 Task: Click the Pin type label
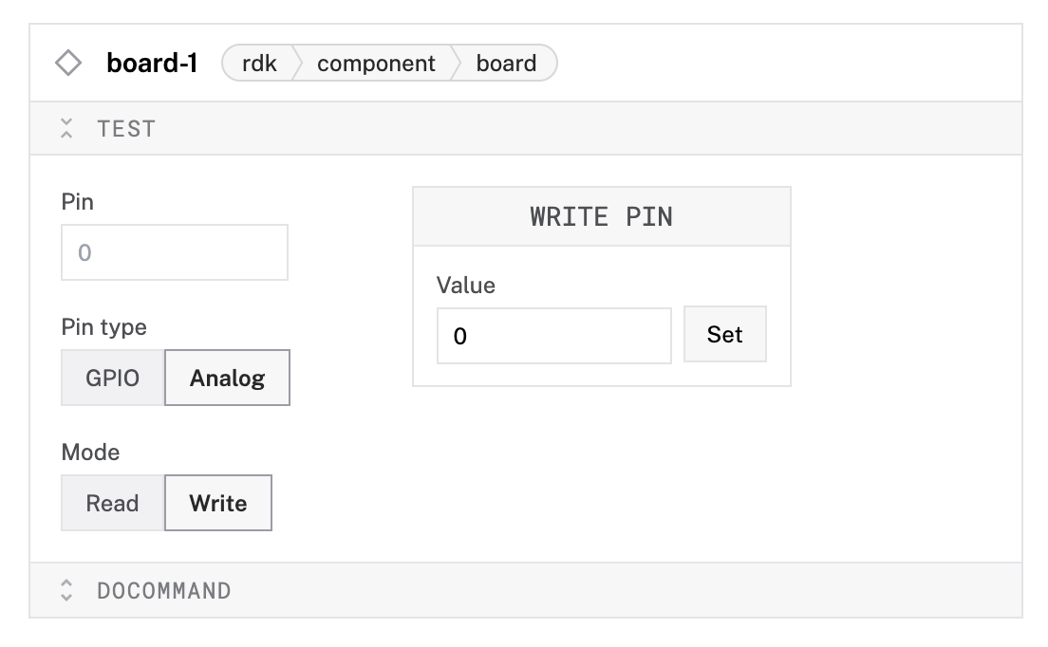click(x=104, y=327)
